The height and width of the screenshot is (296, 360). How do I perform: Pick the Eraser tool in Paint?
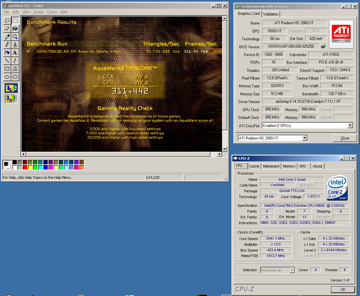click(7, 29)
